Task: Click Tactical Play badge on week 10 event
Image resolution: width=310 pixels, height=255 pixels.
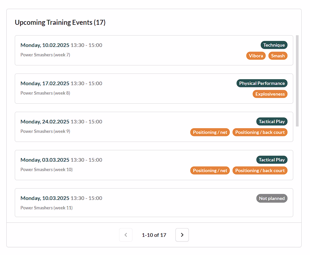Action: coord(271,160)
